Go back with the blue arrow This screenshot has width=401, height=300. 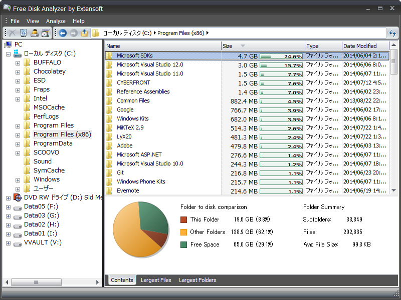[x=63, y=33]
